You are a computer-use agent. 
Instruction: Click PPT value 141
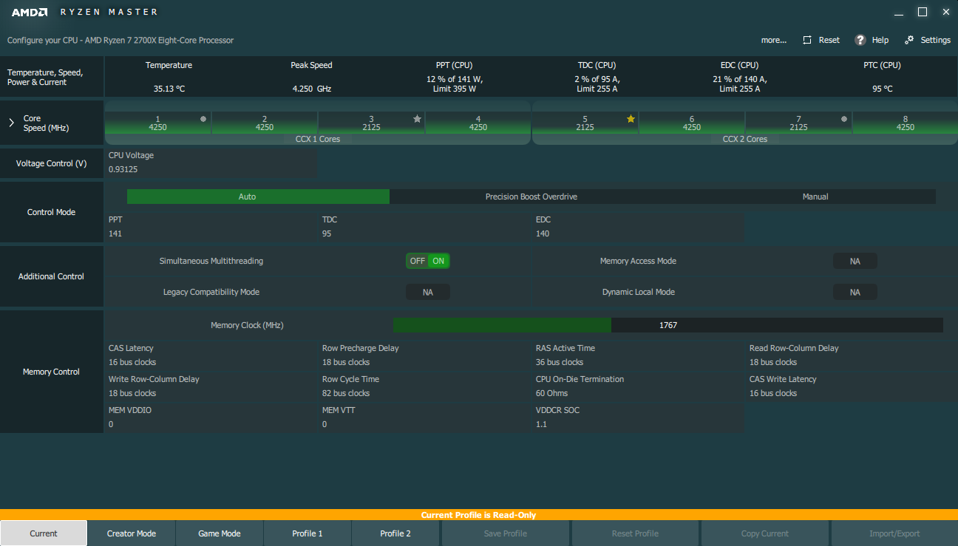115,233
